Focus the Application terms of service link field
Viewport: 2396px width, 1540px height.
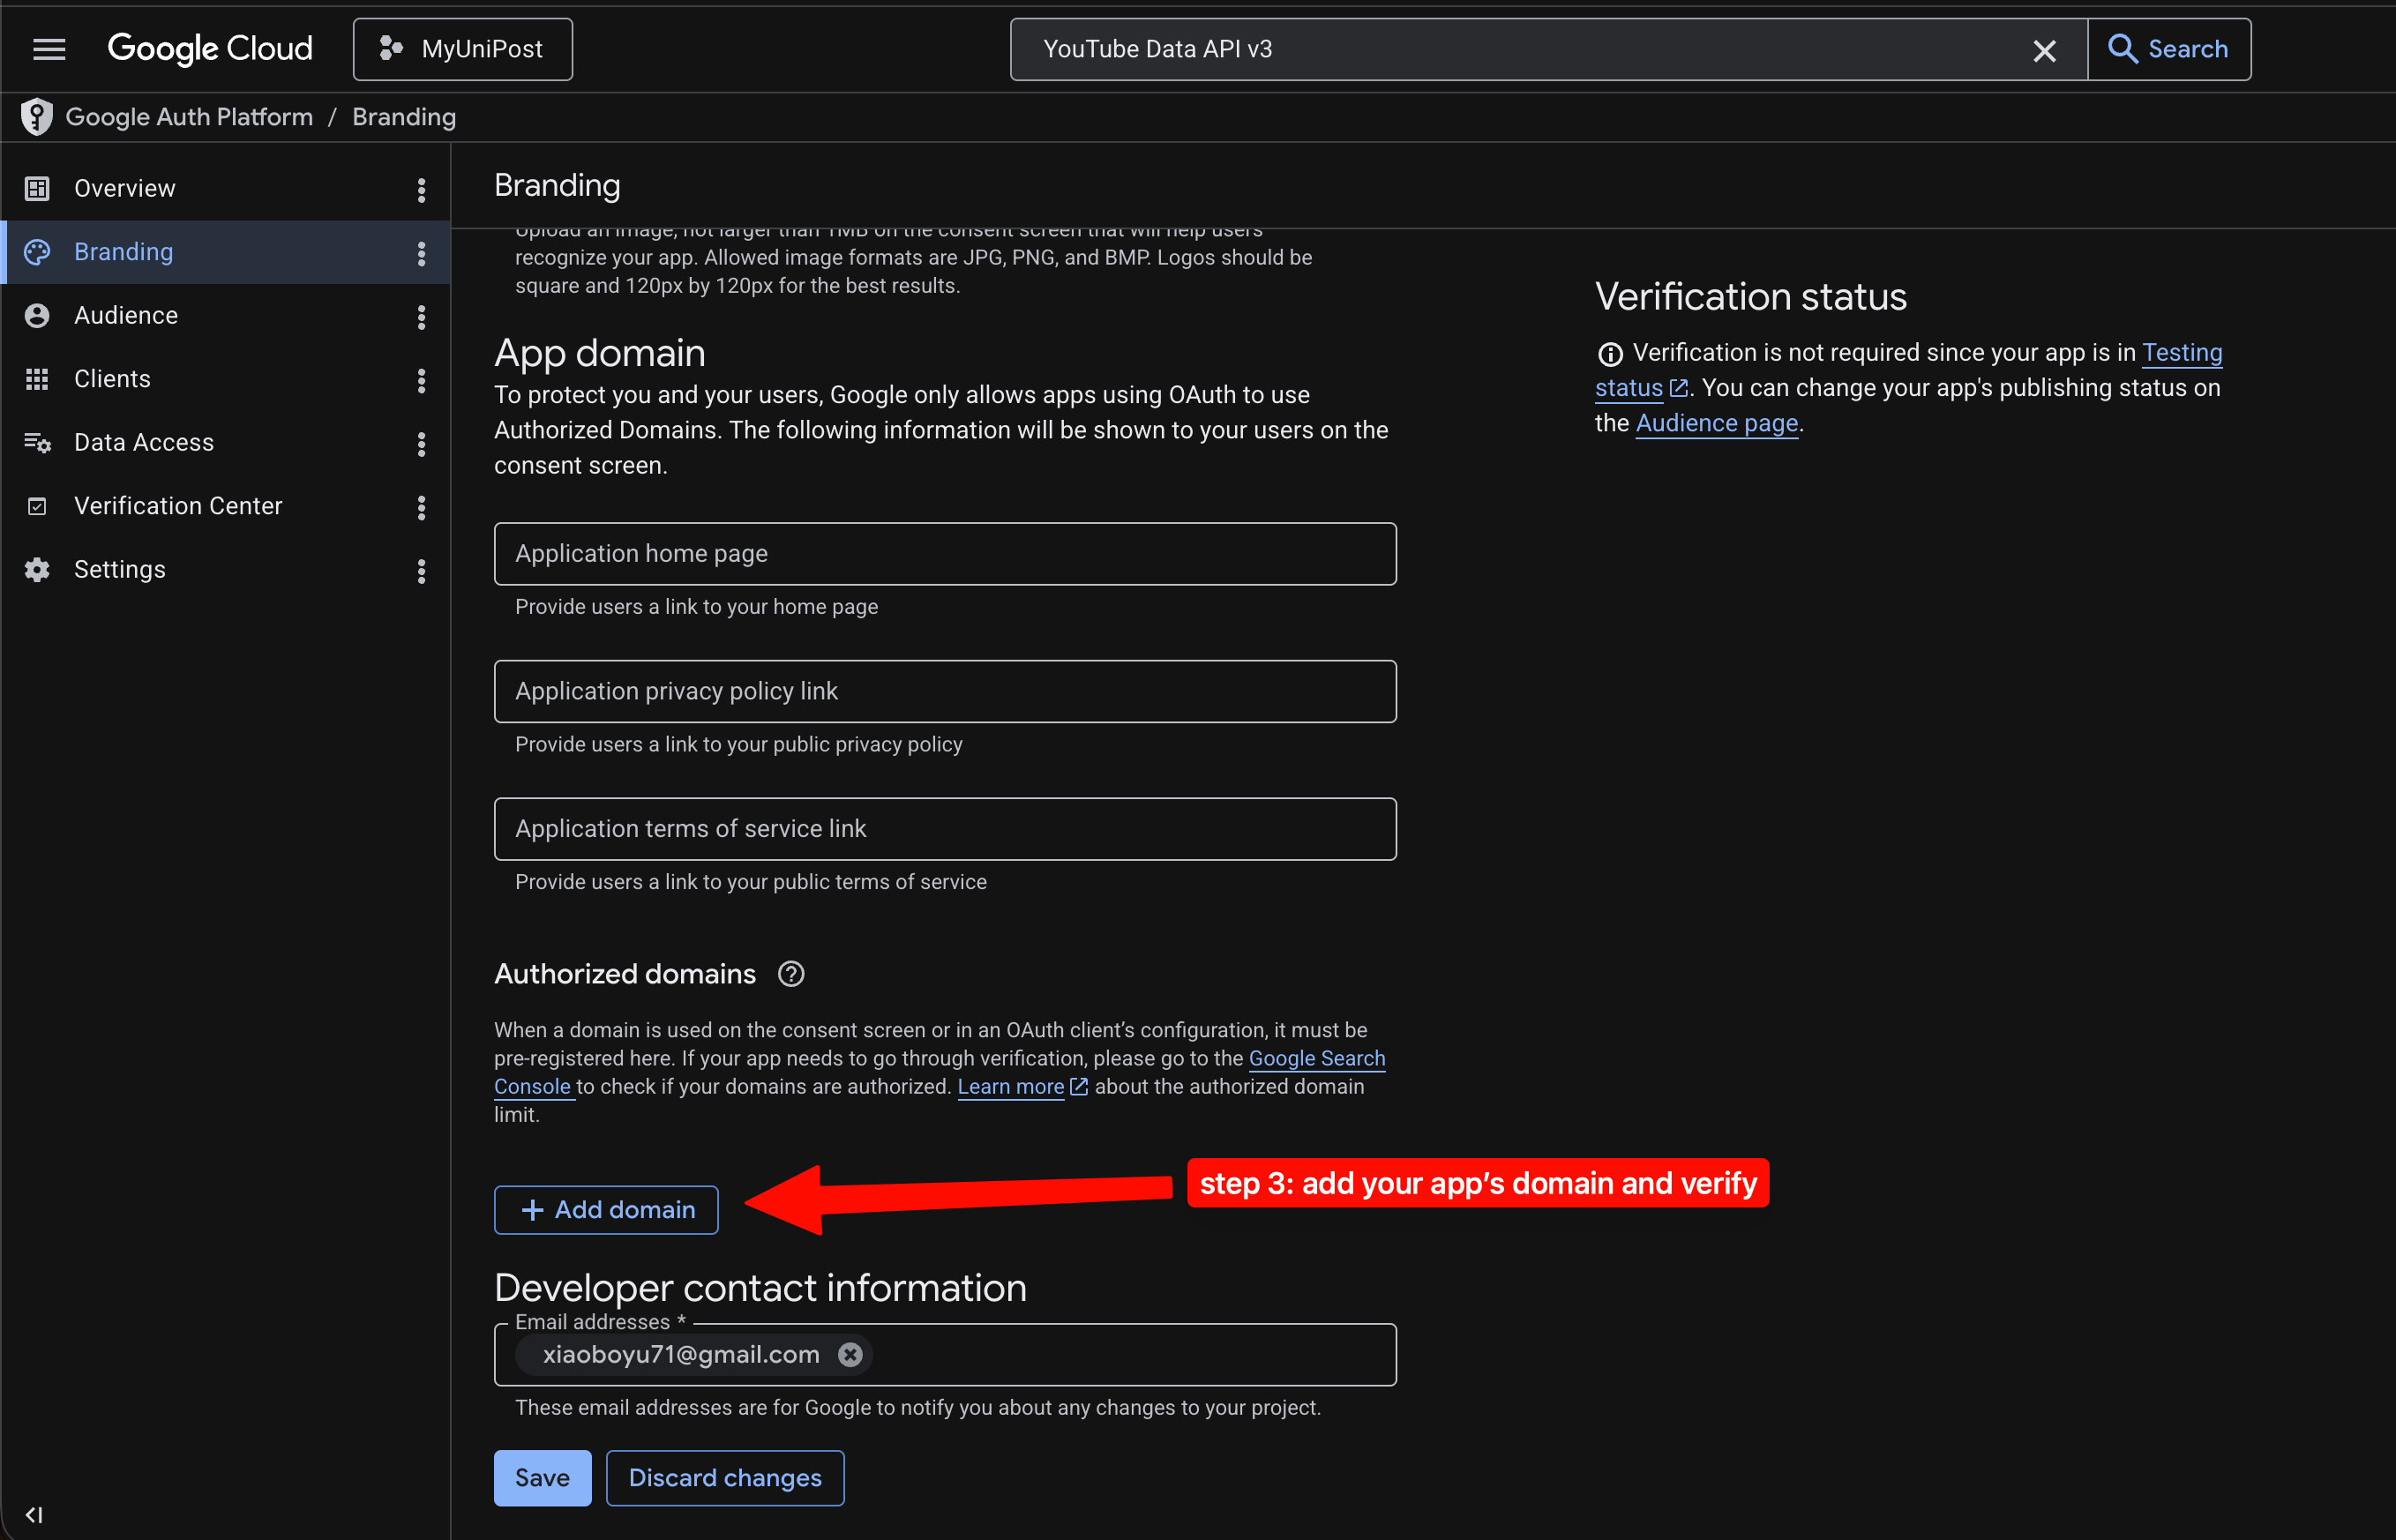coord(945,828)
